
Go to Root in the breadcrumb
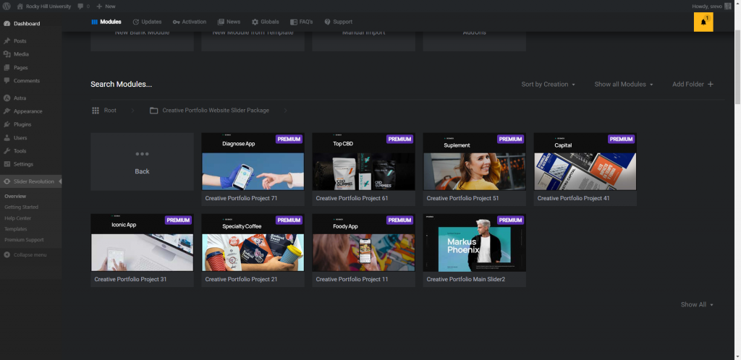104,111
